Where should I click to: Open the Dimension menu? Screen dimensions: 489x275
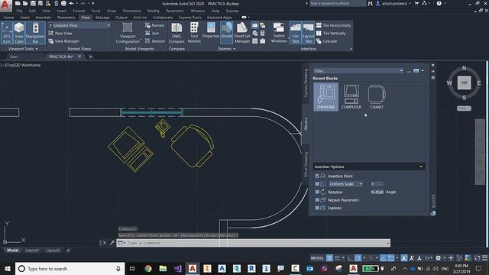[131, 11]
